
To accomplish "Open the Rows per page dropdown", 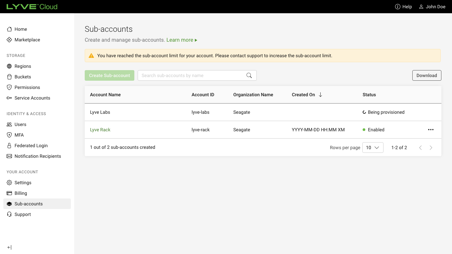I will coord(373,148).
